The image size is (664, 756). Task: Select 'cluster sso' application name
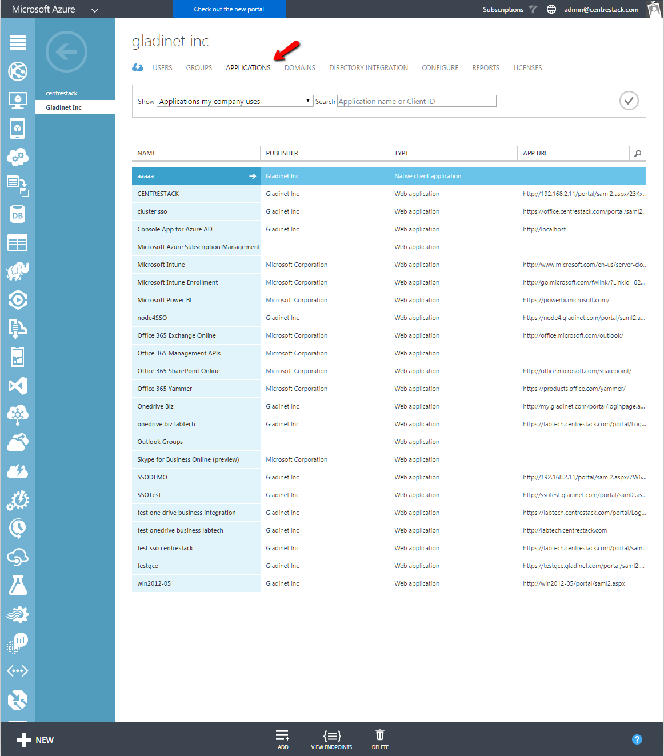coord(152,211)
